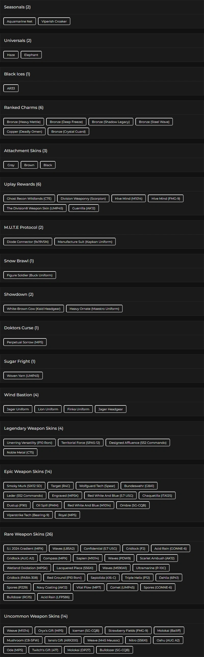204x657 pixels.
Task: Select White-Brown Cow (Kaid Headgear) tag
Action: [34, 309]
